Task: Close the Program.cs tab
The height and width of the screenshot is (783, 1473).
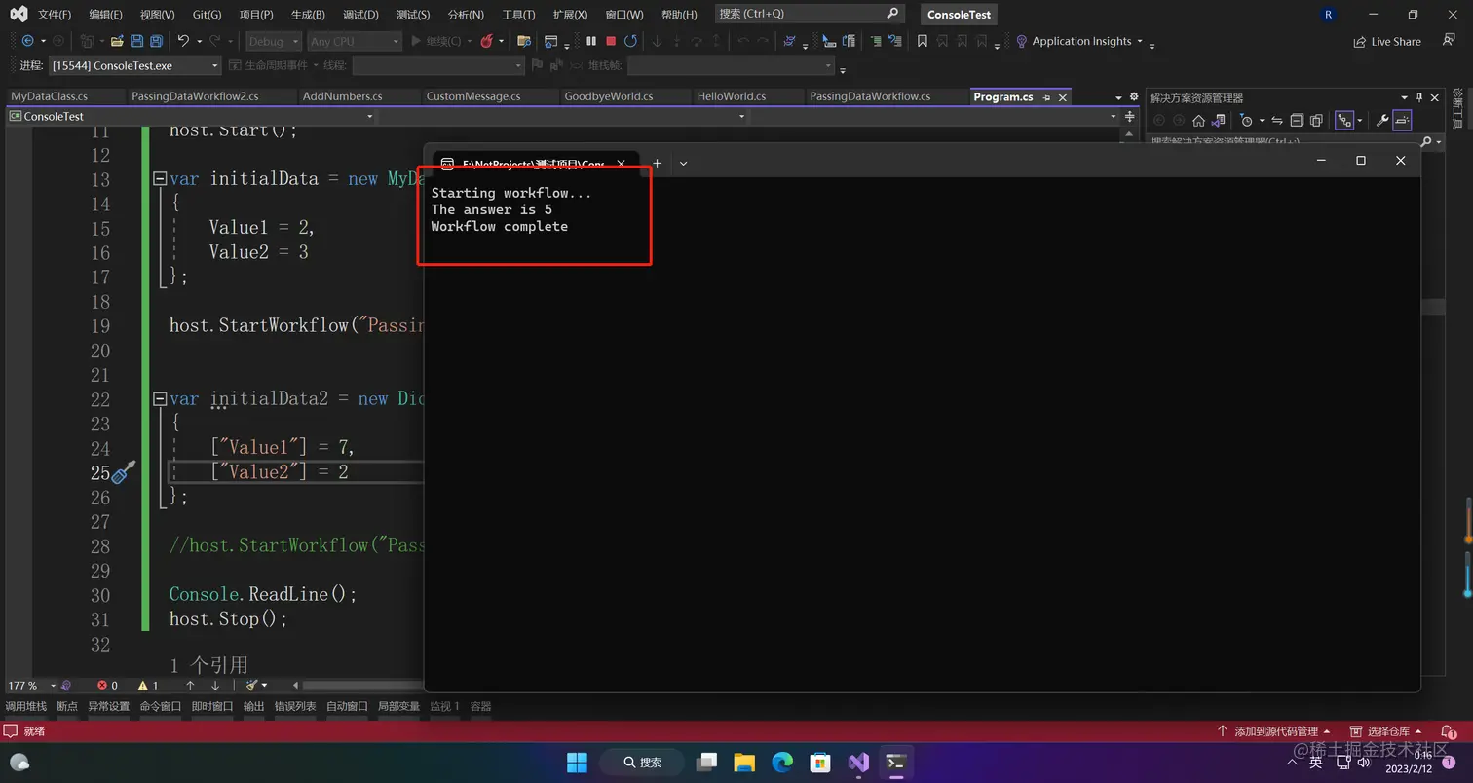Action: point(1063,97)
